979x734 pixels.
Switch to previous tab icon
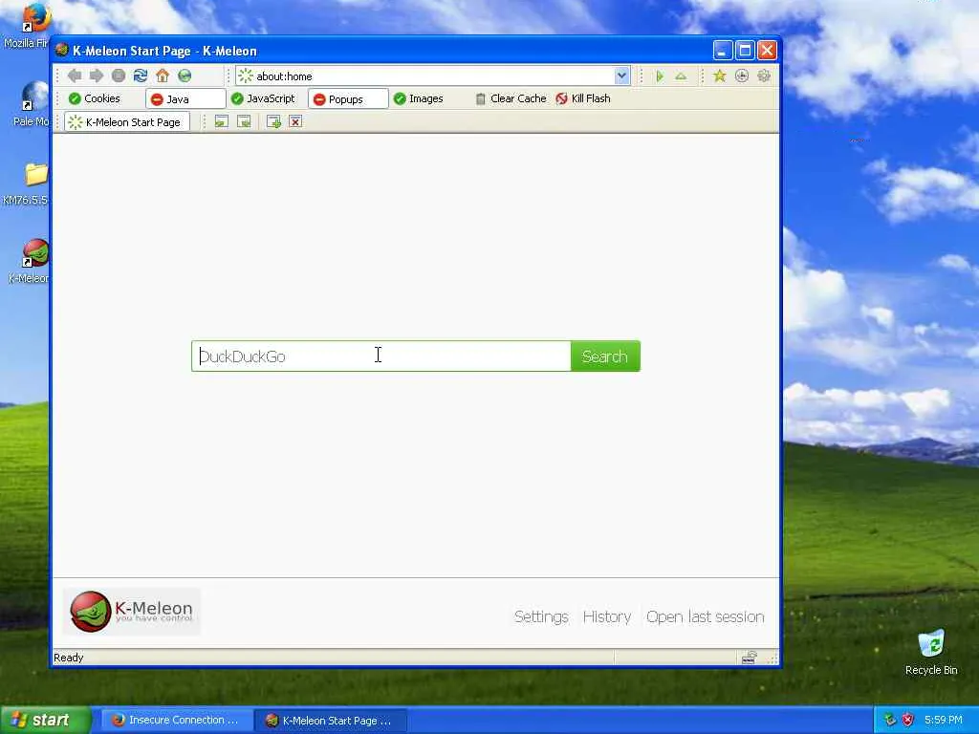coord(221,121)
